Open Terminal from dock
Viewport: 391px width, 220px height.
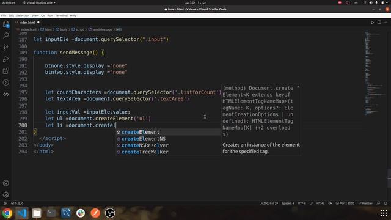point(51,213)
